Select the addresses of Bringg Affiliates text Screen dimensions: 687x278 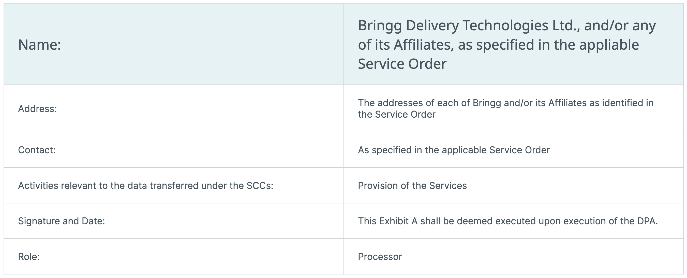click(506, 108)
